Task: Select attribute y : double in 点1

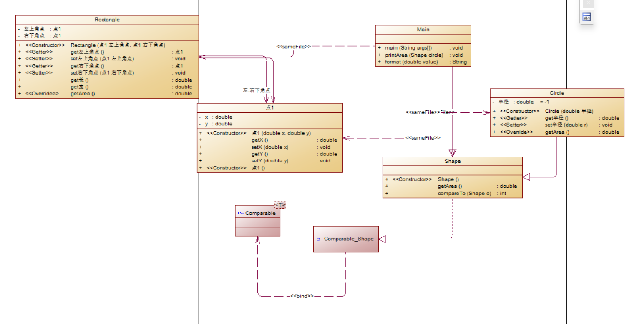Action: 216,124
